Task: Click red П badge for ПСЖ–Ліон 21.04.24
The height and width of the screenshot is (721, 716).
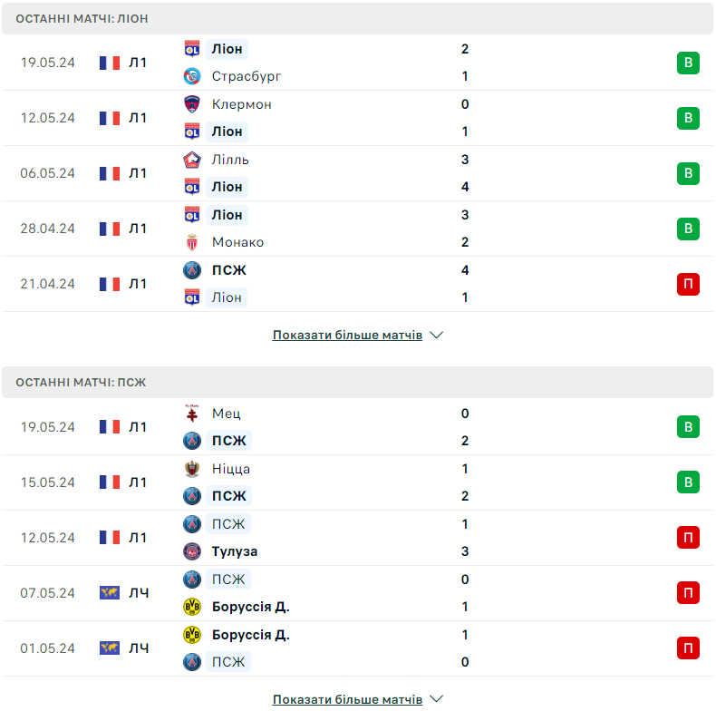Action: tap(688, 284)
